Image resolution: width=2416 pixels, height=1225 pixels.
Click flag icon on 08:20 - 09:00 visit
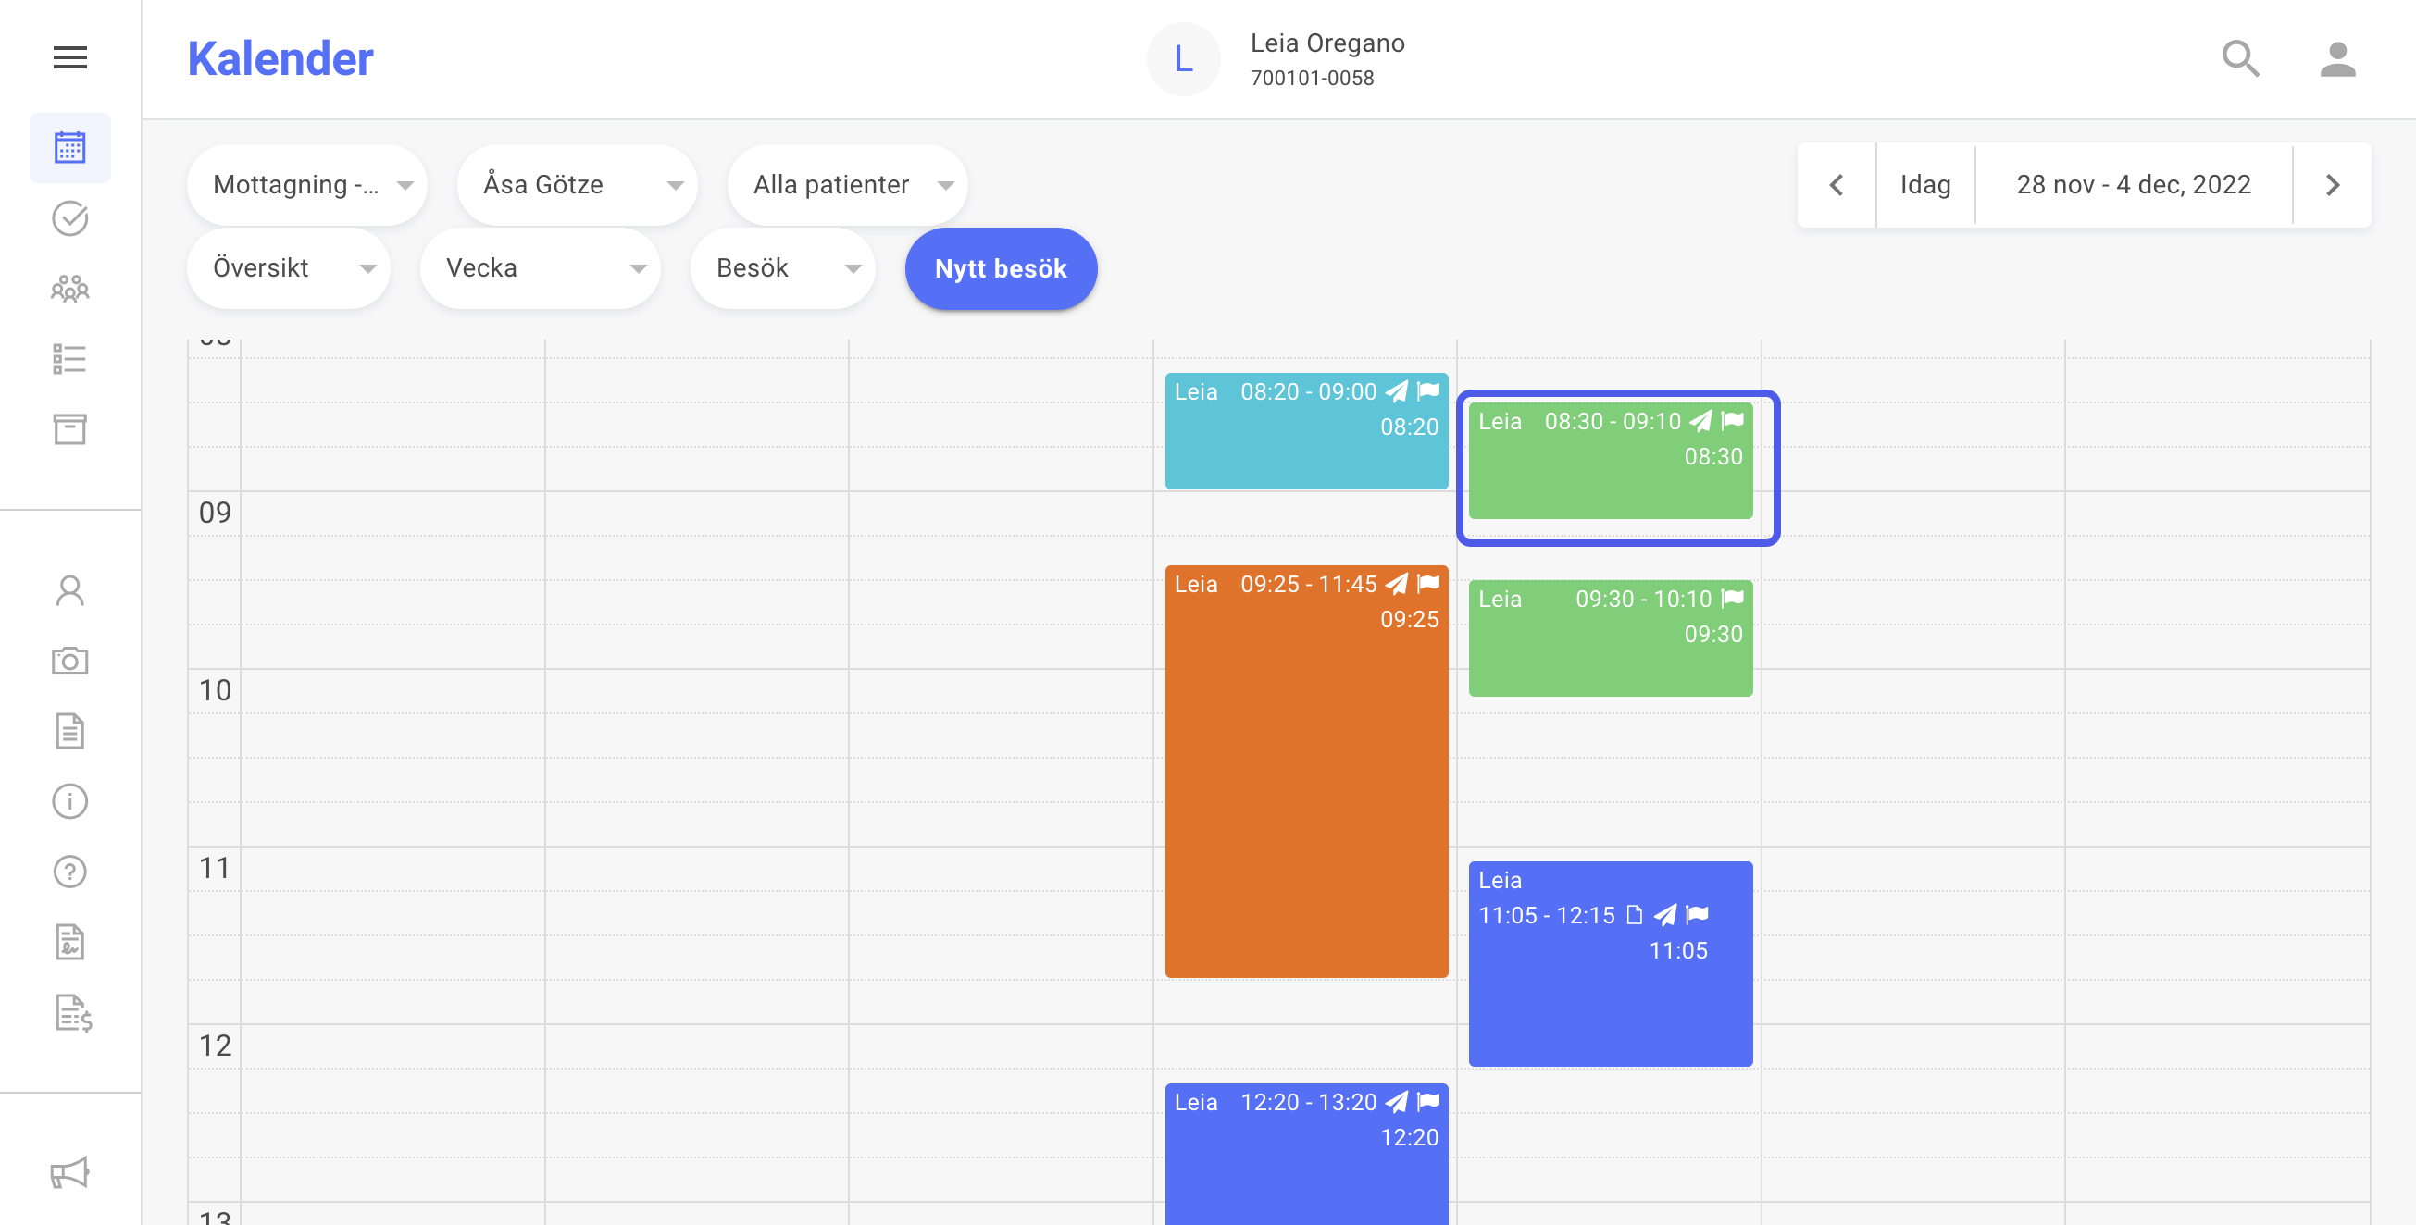tap(1428, 390)
